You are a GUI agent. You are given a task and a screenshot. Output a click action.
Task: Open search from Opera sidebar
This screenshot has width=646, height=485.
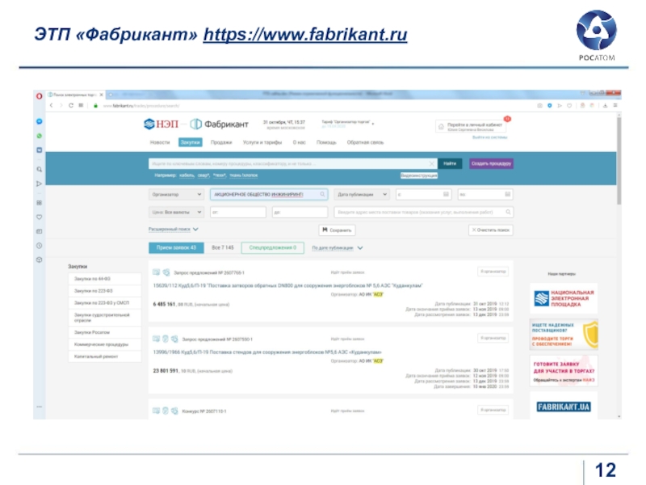39,169
